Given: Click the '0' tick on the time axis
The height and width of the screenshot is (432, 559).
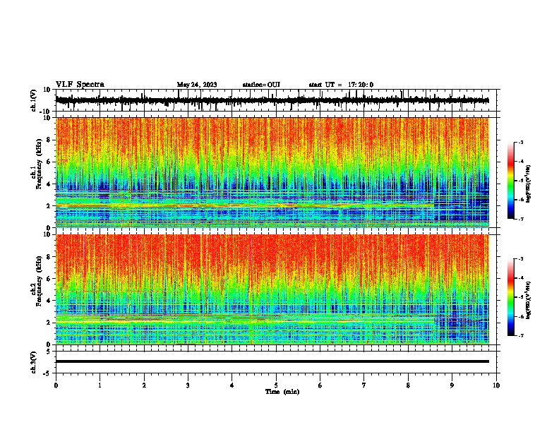Looking at the screenshot, I should pos(56,385).
